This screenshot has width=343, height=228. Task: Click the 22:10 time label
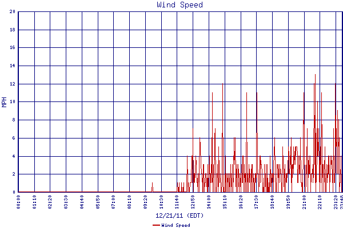(x=320, y=202)
